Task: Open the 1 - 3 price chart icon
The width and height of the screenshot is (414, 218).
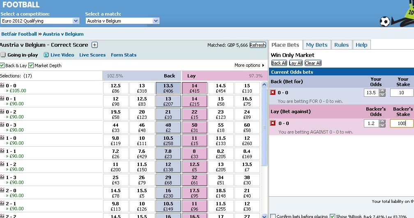Action: [x=2, y=177]
